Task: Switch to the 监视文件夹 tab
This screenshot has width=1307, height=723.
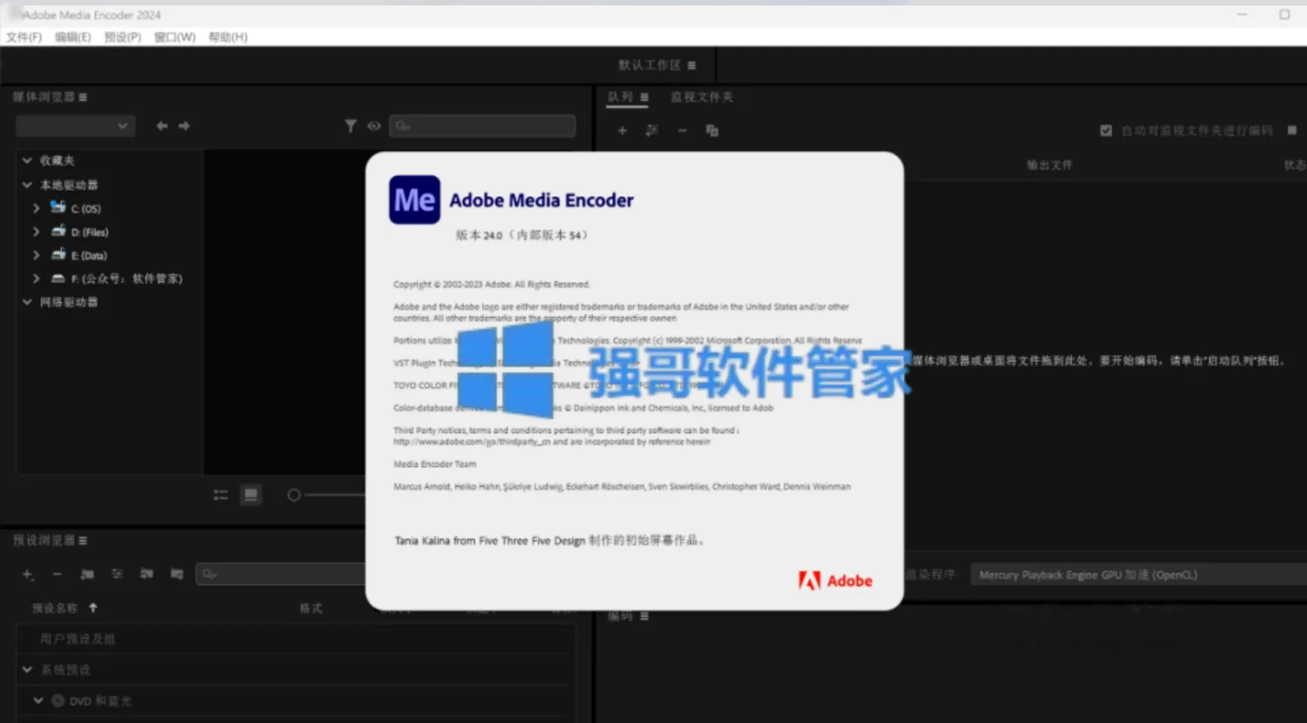Action: pos(702,97)
